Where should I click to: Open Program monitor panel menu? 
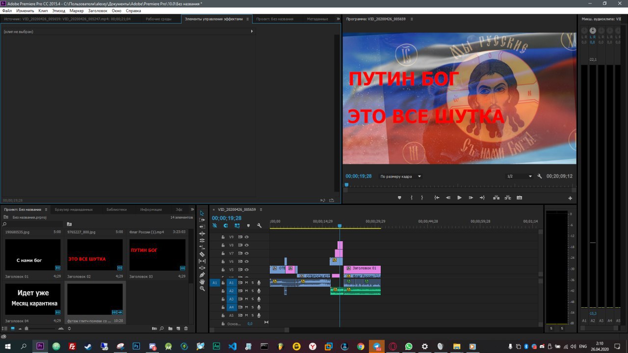(412, 19)
